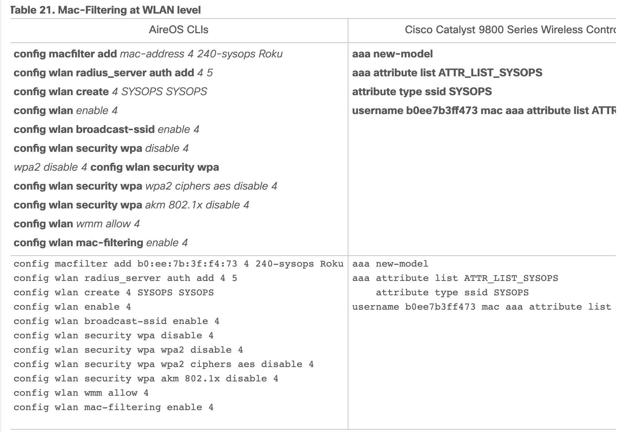Viewport: 625px width, 432px height.
Task: Click the Table 21 Mac-Filtering caption
Action: coord(106,10)
